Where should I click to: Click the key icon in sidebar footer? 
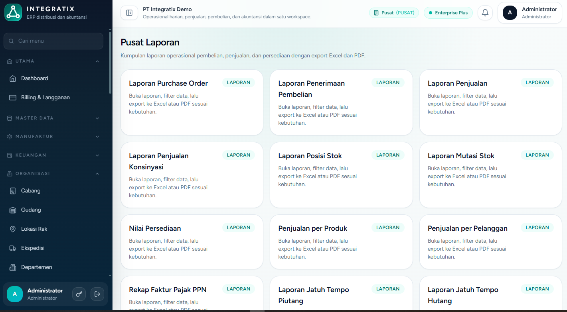(x=79, y=294)
